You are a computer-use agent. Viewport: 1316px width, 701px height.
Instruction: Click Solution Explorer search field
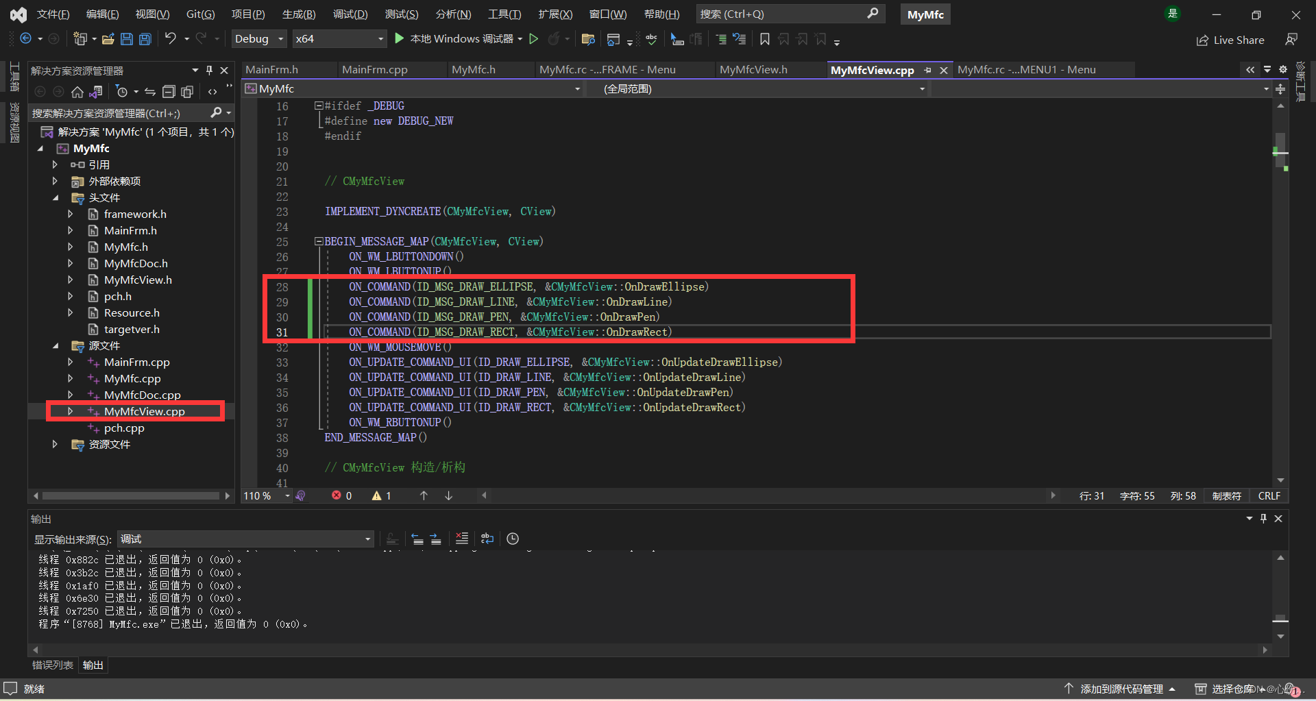point(132,113)
